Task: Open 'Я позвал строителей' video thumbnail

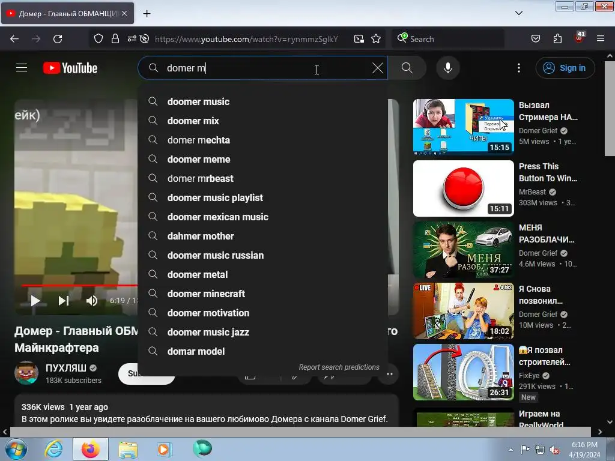Action: pyautogui.click(x=463, y=372)
